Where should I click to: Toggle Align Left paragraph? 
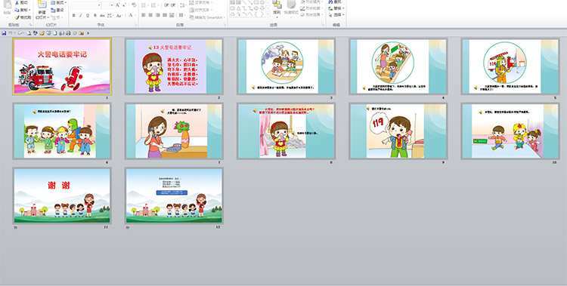[x=143, y=15]
